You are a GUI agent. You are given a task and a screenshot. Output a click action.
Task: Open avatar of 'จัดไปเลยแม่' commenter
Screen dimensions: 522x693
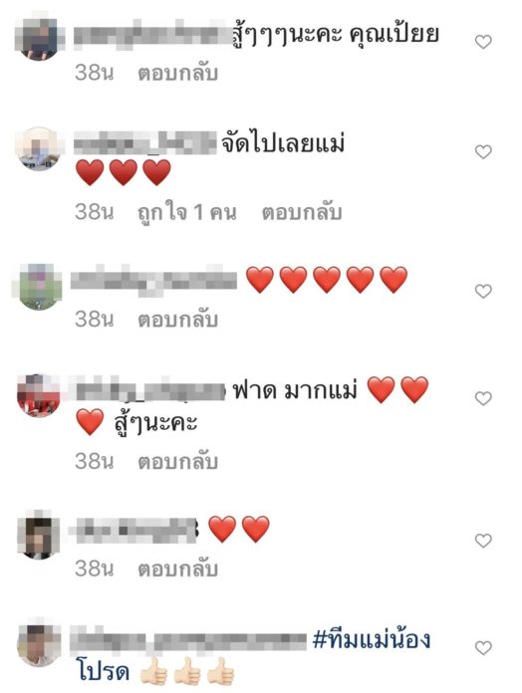pyautogui.click(x=38, y=149)
